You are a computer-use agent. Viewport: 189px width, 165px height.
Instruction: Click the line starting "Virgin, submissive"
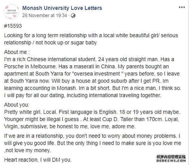point(70,126)
